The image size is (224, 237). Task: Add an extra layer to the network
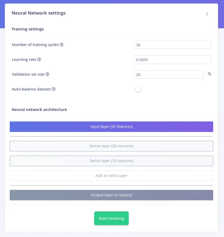coord(111,175)
